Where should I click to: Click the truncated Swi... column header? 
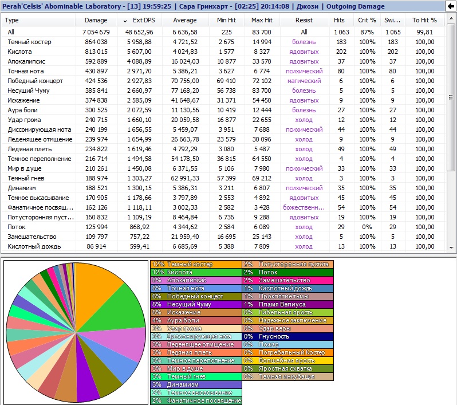392,20
